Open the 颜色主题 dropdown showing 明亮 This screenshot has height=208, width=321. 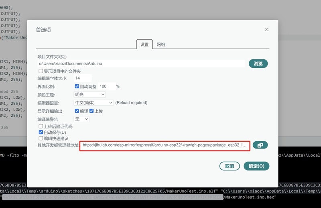pyautogui.click(x=89, y=94)
